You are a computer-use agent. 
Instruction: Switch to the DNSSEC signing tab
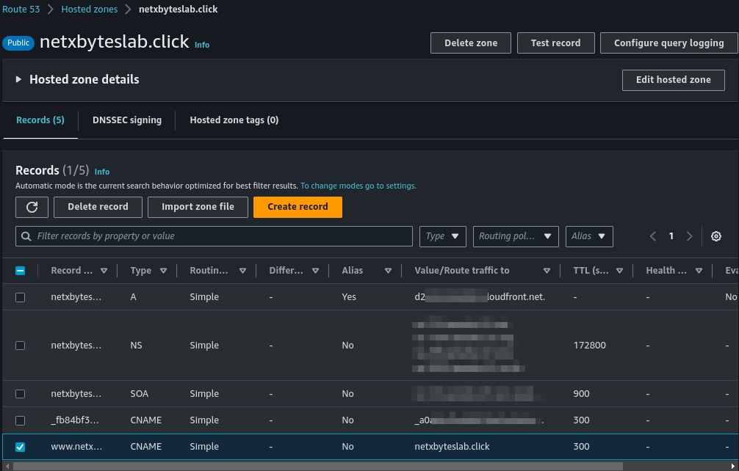pos(127,120)
